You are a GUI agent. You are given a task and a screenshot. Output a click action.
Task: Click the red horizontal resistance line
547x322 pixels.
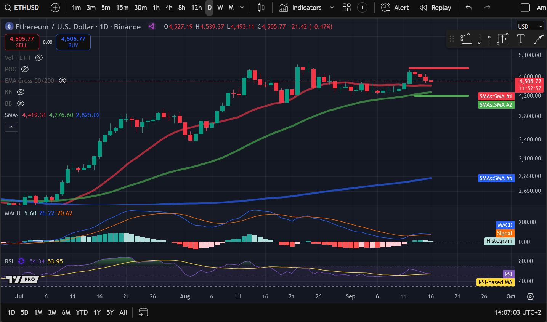pyautogui.click(x=438, y=68)
